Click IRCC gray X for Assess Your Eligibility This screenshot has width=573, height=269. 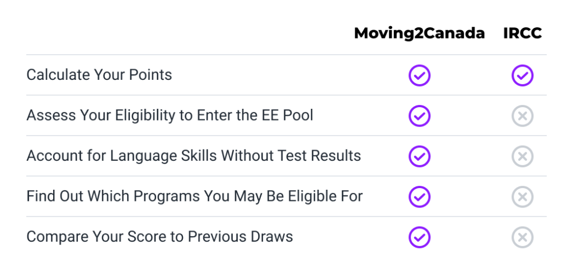[x=522, y=116]
